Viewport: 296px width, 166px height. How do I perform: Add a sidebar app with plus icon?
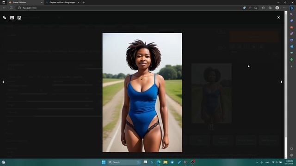[x=292, y=66]
